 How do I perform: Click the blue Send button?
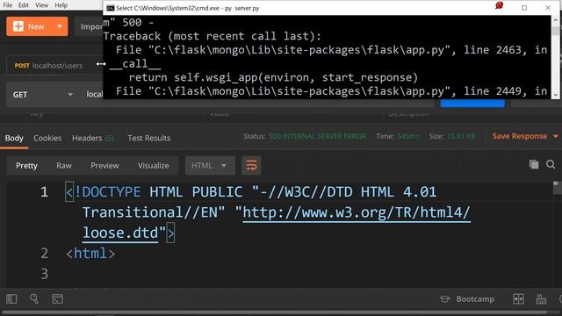coord(472,103)
